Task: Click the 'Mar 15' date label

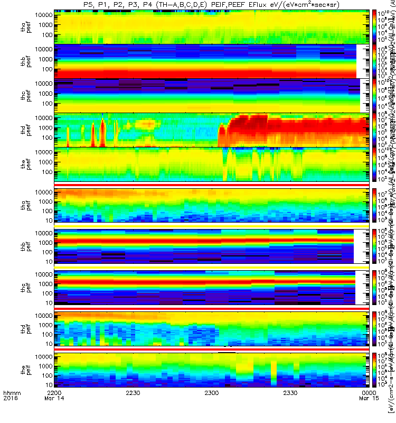Action: 369,398
